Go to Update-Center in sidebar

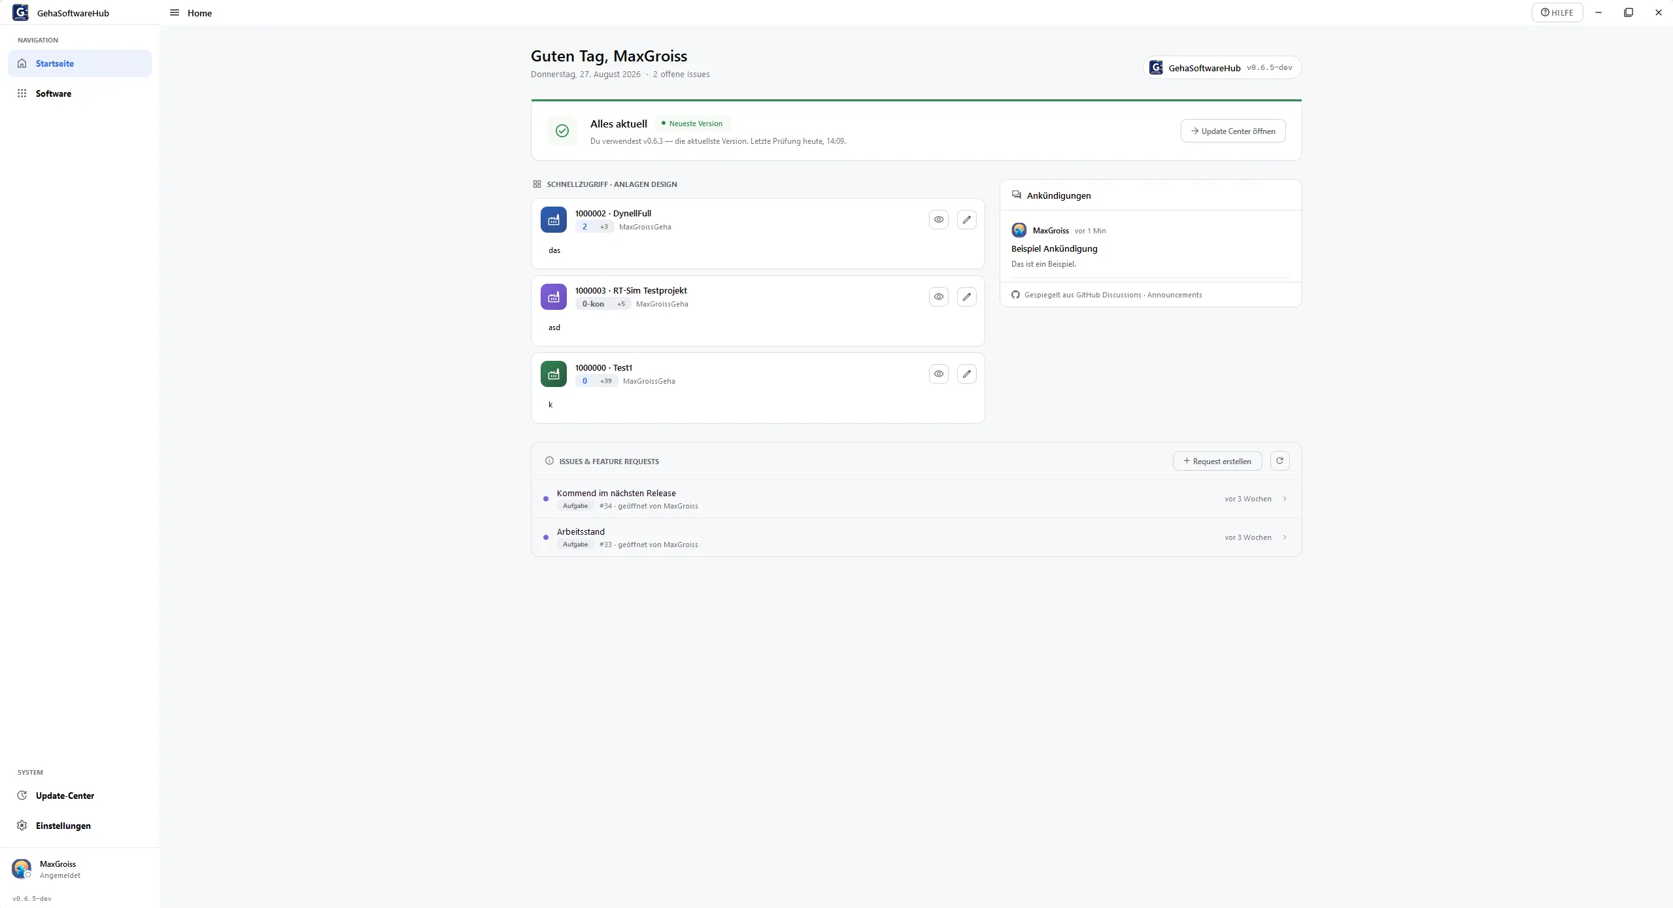coord(80,796)
